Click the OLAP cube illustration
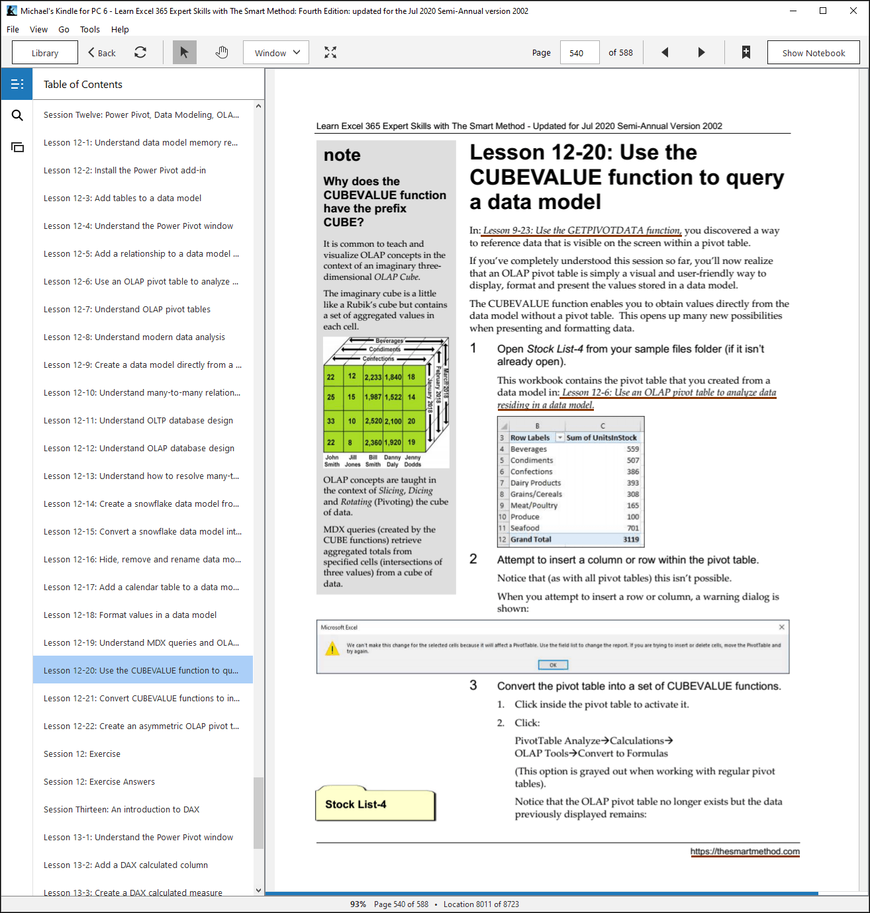This screenshot has height=913, width=870. tap(386, 402)
